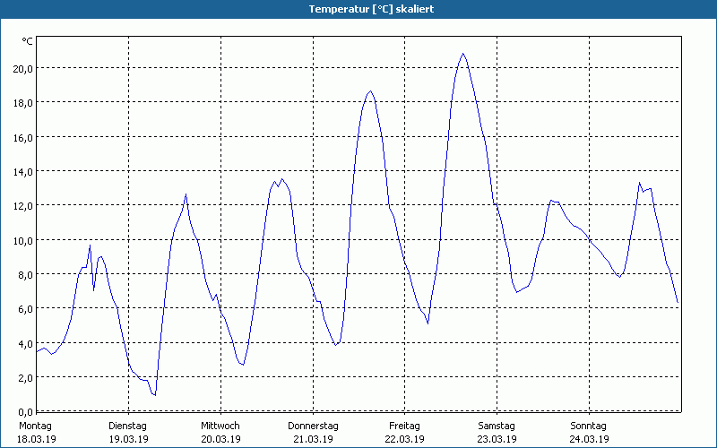The height and width of the screenshot is (448, 717).
Task: Click the 18.03.19 date label
Action: pyautogui.click(x=36, y=439)
